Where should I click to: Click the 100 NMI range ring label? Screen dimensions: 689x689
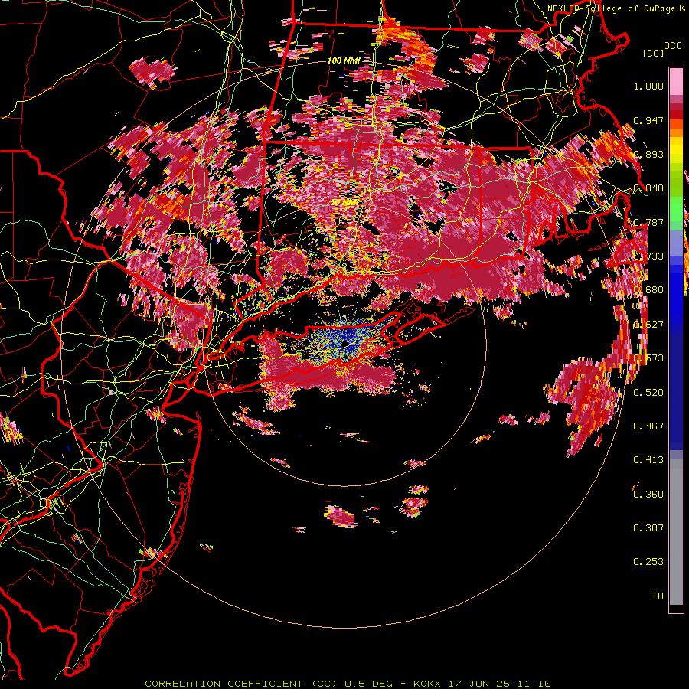coord(344,60)
